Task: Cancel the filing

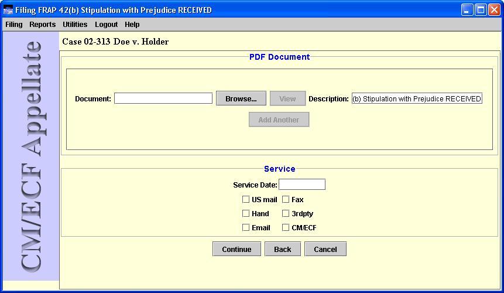Action: tap(325, 249)
